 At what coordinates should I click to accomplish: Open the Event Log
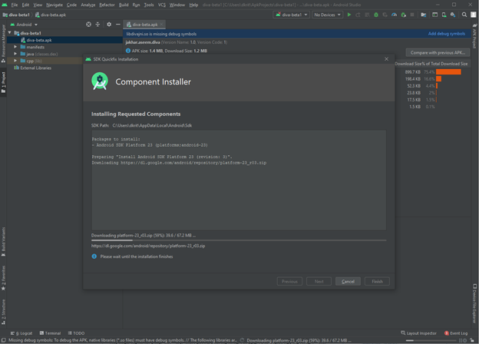(x=456, y=333)
